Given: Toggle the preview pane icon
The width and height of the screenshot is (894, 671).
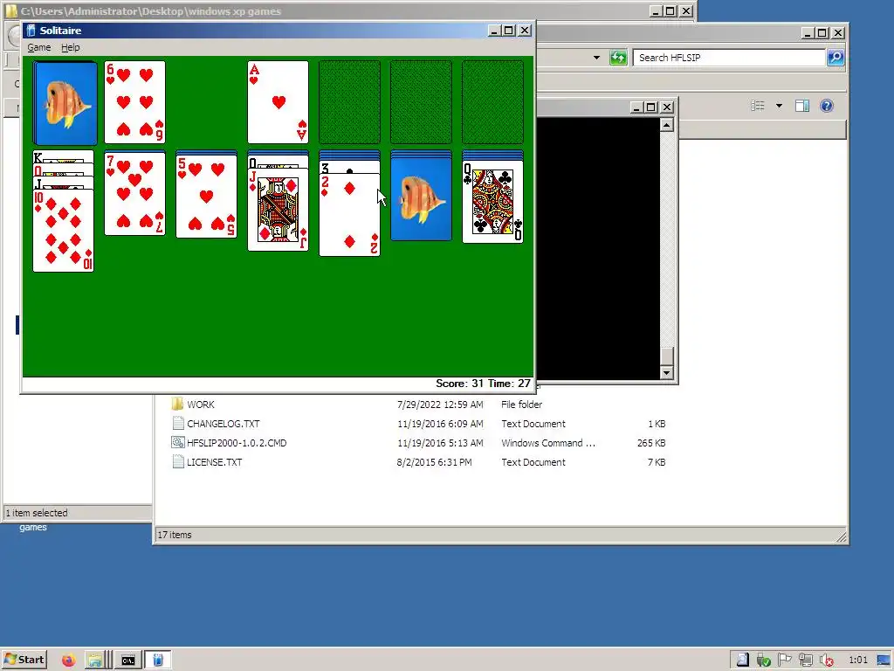Looking at the screenshot, I should (x=802, y=106).
